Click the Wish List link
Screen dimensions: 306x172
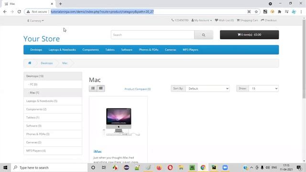coord(224,20)
